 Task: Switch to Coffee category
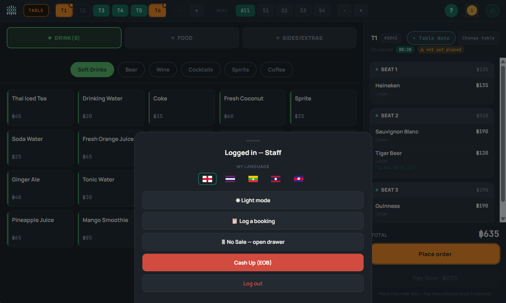(x=277, y=69)
